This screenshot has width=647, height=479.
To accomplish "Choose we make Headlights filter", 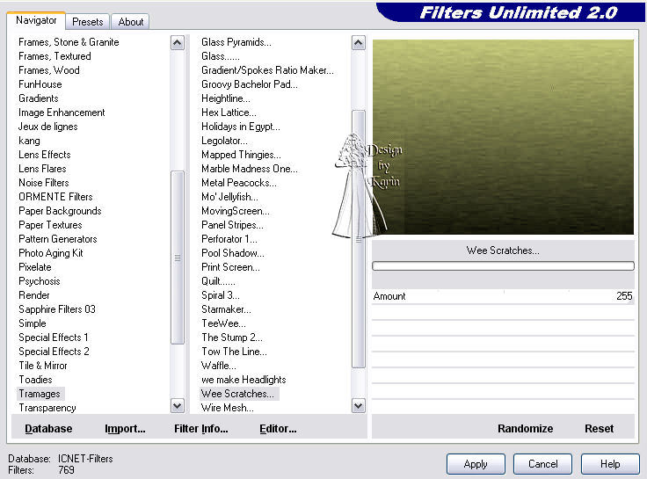I will tap(244, 380).
